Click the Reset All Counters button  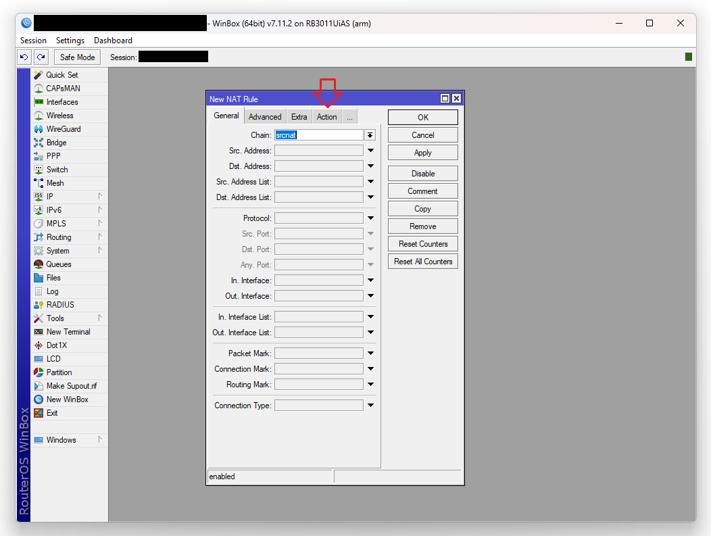click(x=423, y=262)
